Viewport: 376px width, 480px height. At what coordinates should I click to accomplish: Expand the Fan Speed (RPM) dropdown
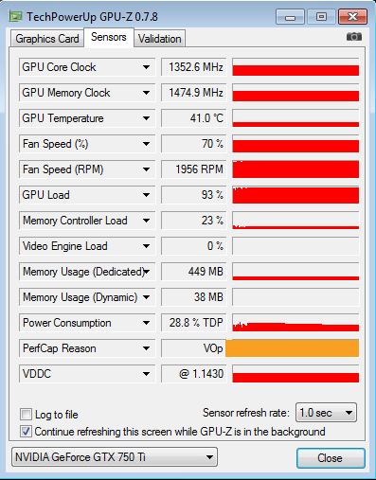(146, 169)
